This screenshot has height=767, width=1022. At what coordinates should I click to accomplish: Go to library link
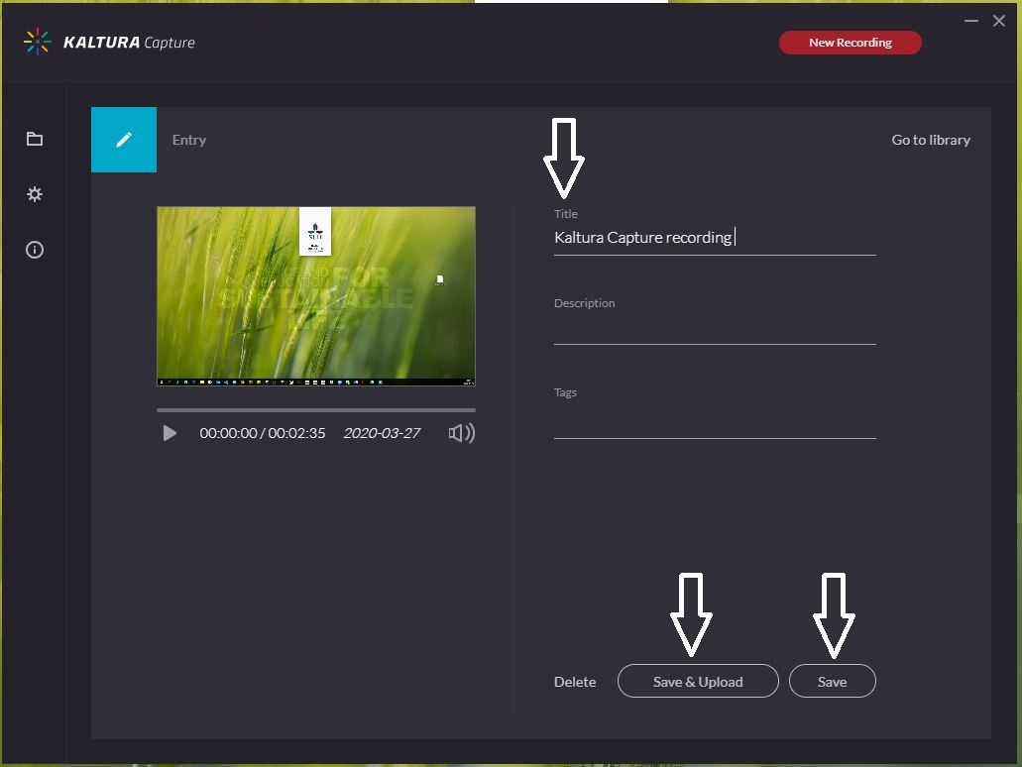931,140
